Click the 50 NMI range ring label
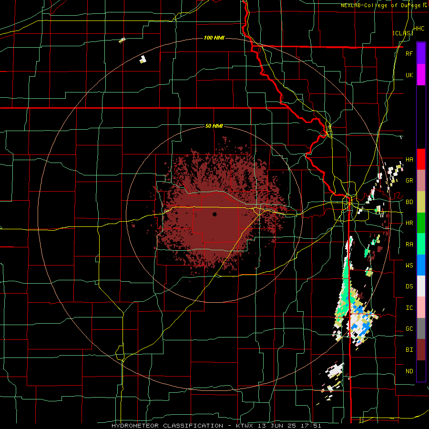Viewport: 429px width, 429px height. click(x=214, y=126)
